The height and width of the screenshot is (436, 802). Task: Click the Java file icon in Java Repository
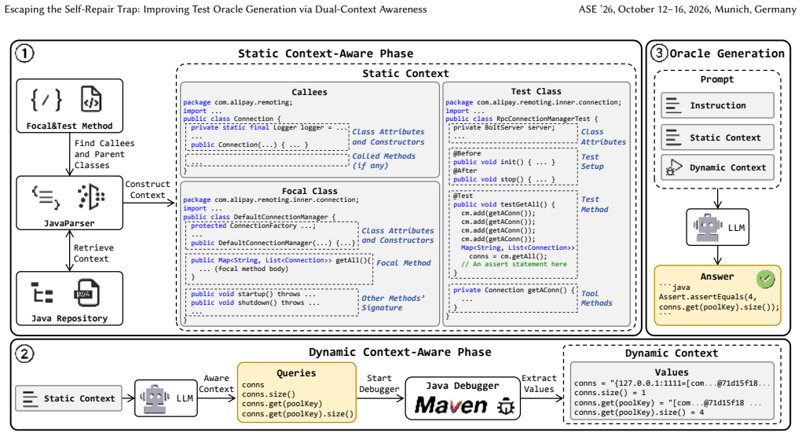click(x=86, y=293)
